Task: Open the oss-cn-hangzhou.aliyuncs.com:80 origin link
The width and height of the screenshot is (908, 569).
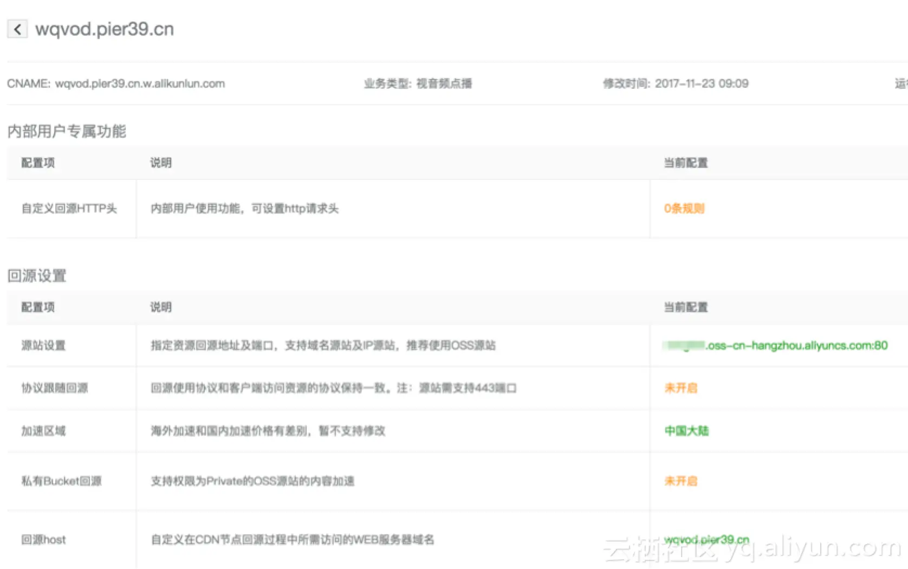Action: tap(775, 346)
